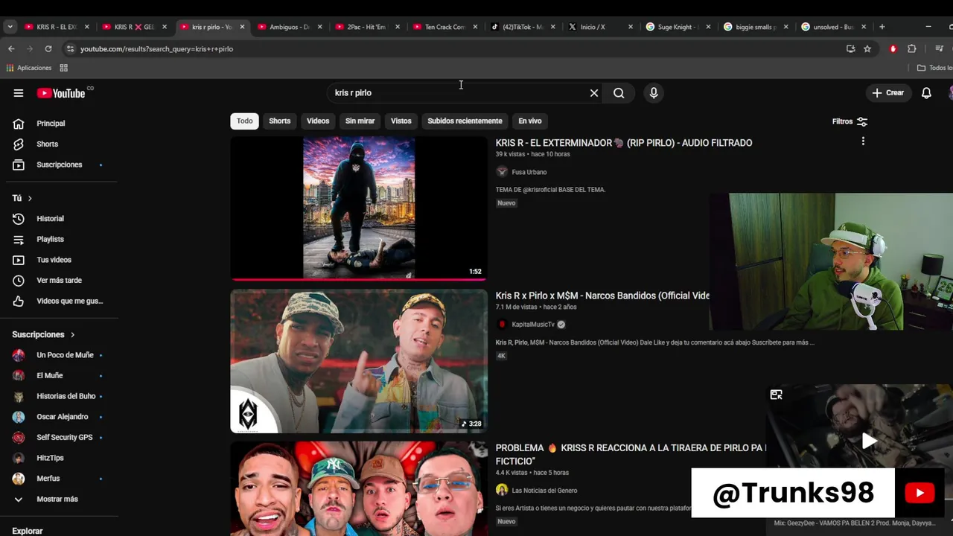This screenshot has width=953, height=536.
Task: Open PROBLEMA KRISS R REACCIONA video title
Action: [x=631, y=454]
